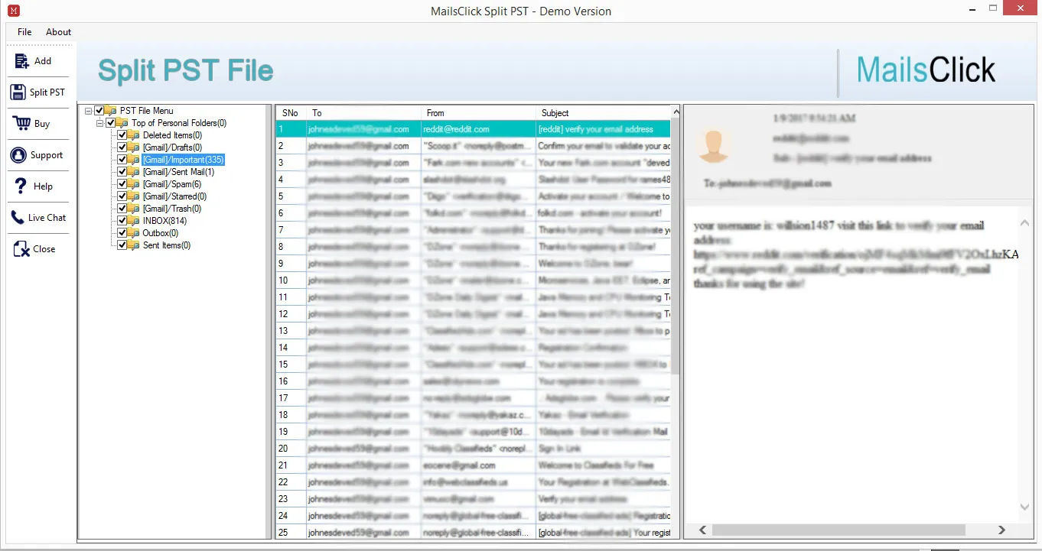Click the Split PST button label

coord(47,92)
